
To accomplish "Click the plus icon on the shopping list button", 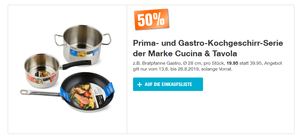I will click(x=140, y=85).
